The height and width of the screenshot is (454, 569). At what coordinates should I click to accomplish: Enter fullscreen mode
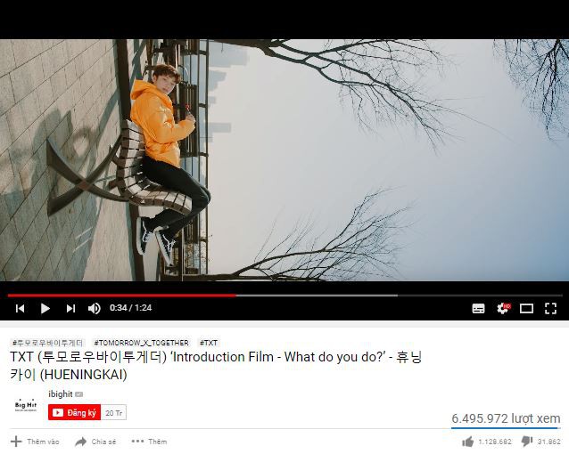[x=551, y=308]
